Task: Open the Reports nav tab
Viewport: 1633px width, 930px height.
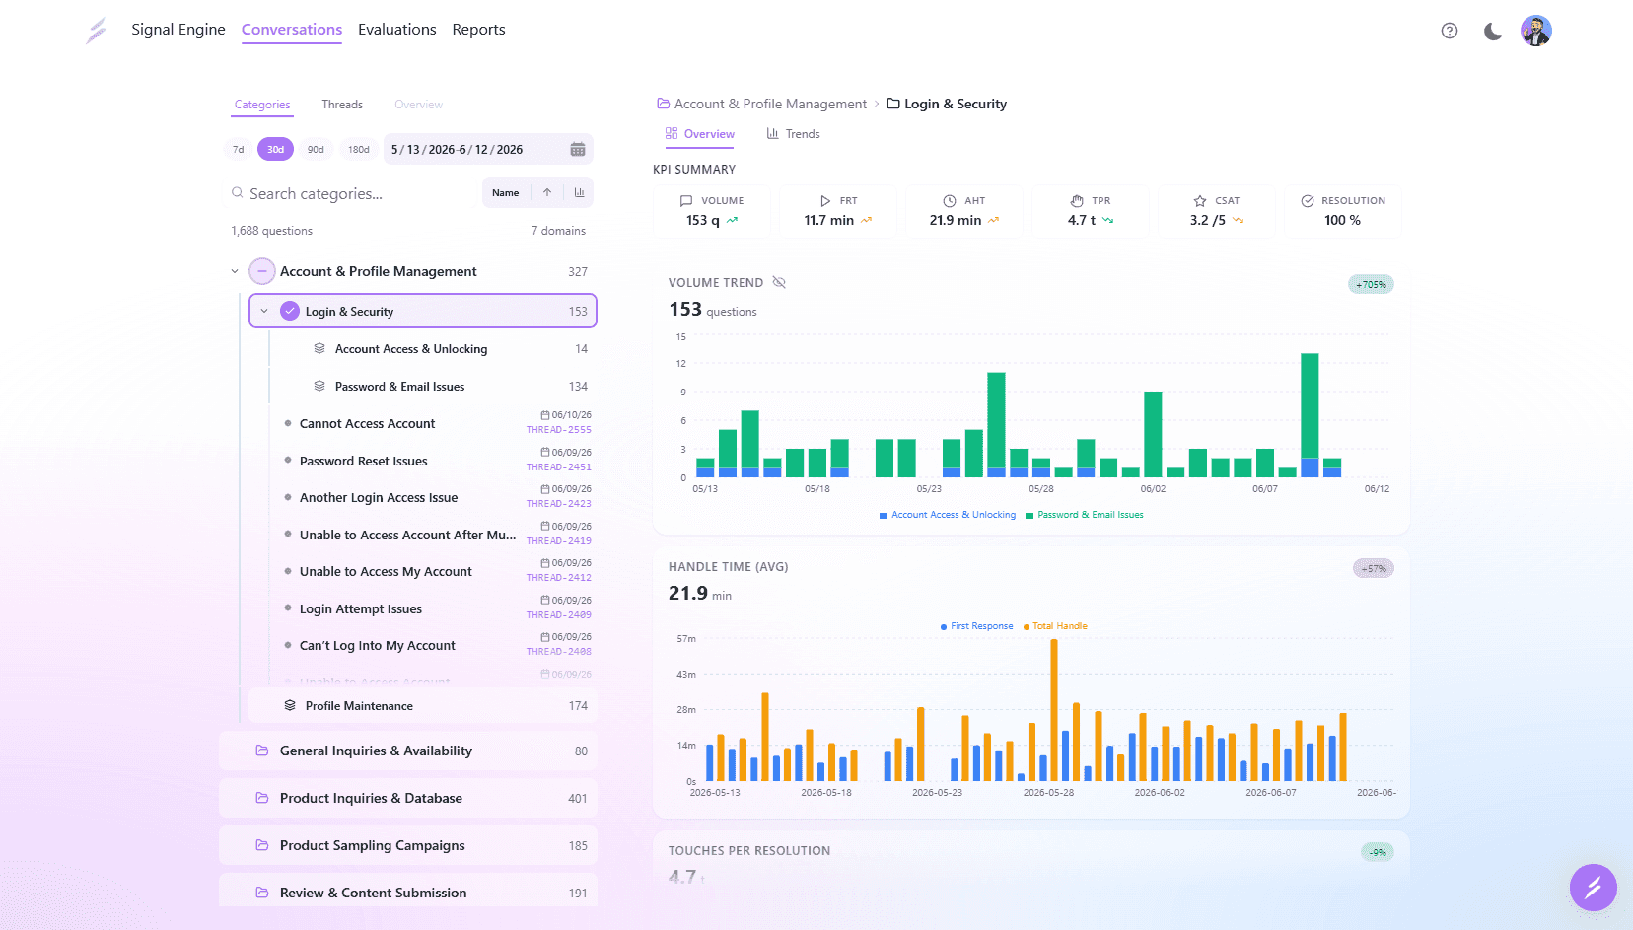Action: 479,30
